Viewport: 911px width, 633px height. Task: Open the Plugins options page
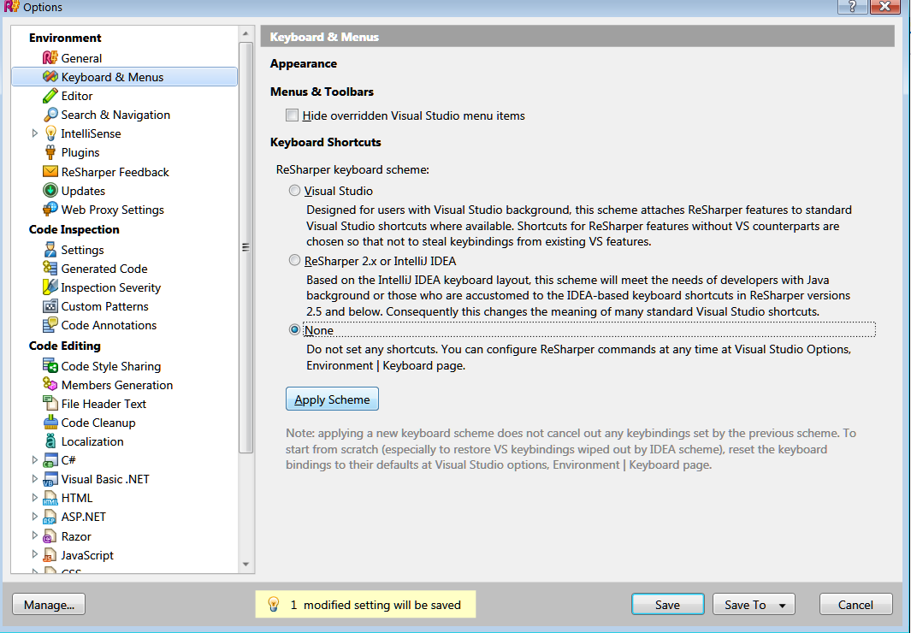pos(80,152)
